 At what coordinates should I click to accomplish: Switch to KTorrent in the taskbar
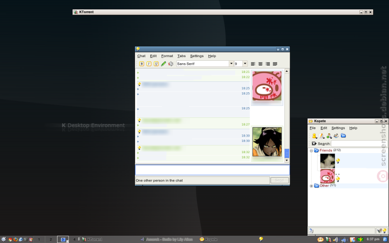pyautogui.click(x=92, y=239)
